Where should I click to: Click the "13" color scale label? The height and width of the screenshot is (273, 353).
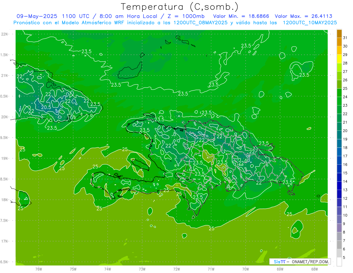(345, 190)
